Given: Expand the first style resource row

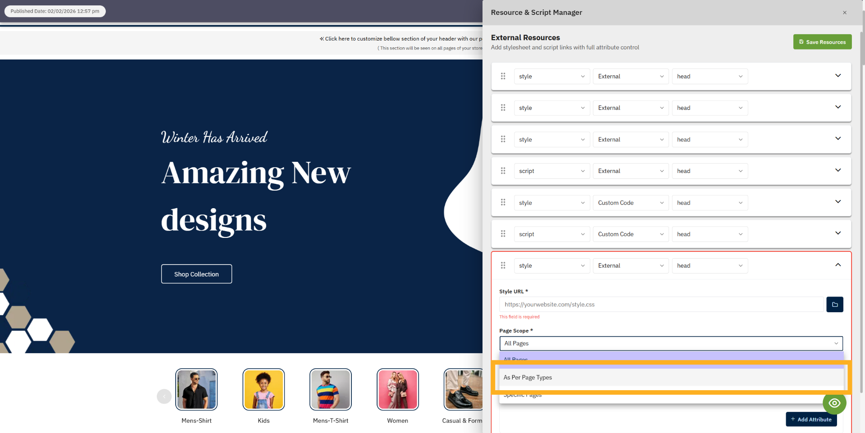Looking at the screenshot, I should [838, 76].
